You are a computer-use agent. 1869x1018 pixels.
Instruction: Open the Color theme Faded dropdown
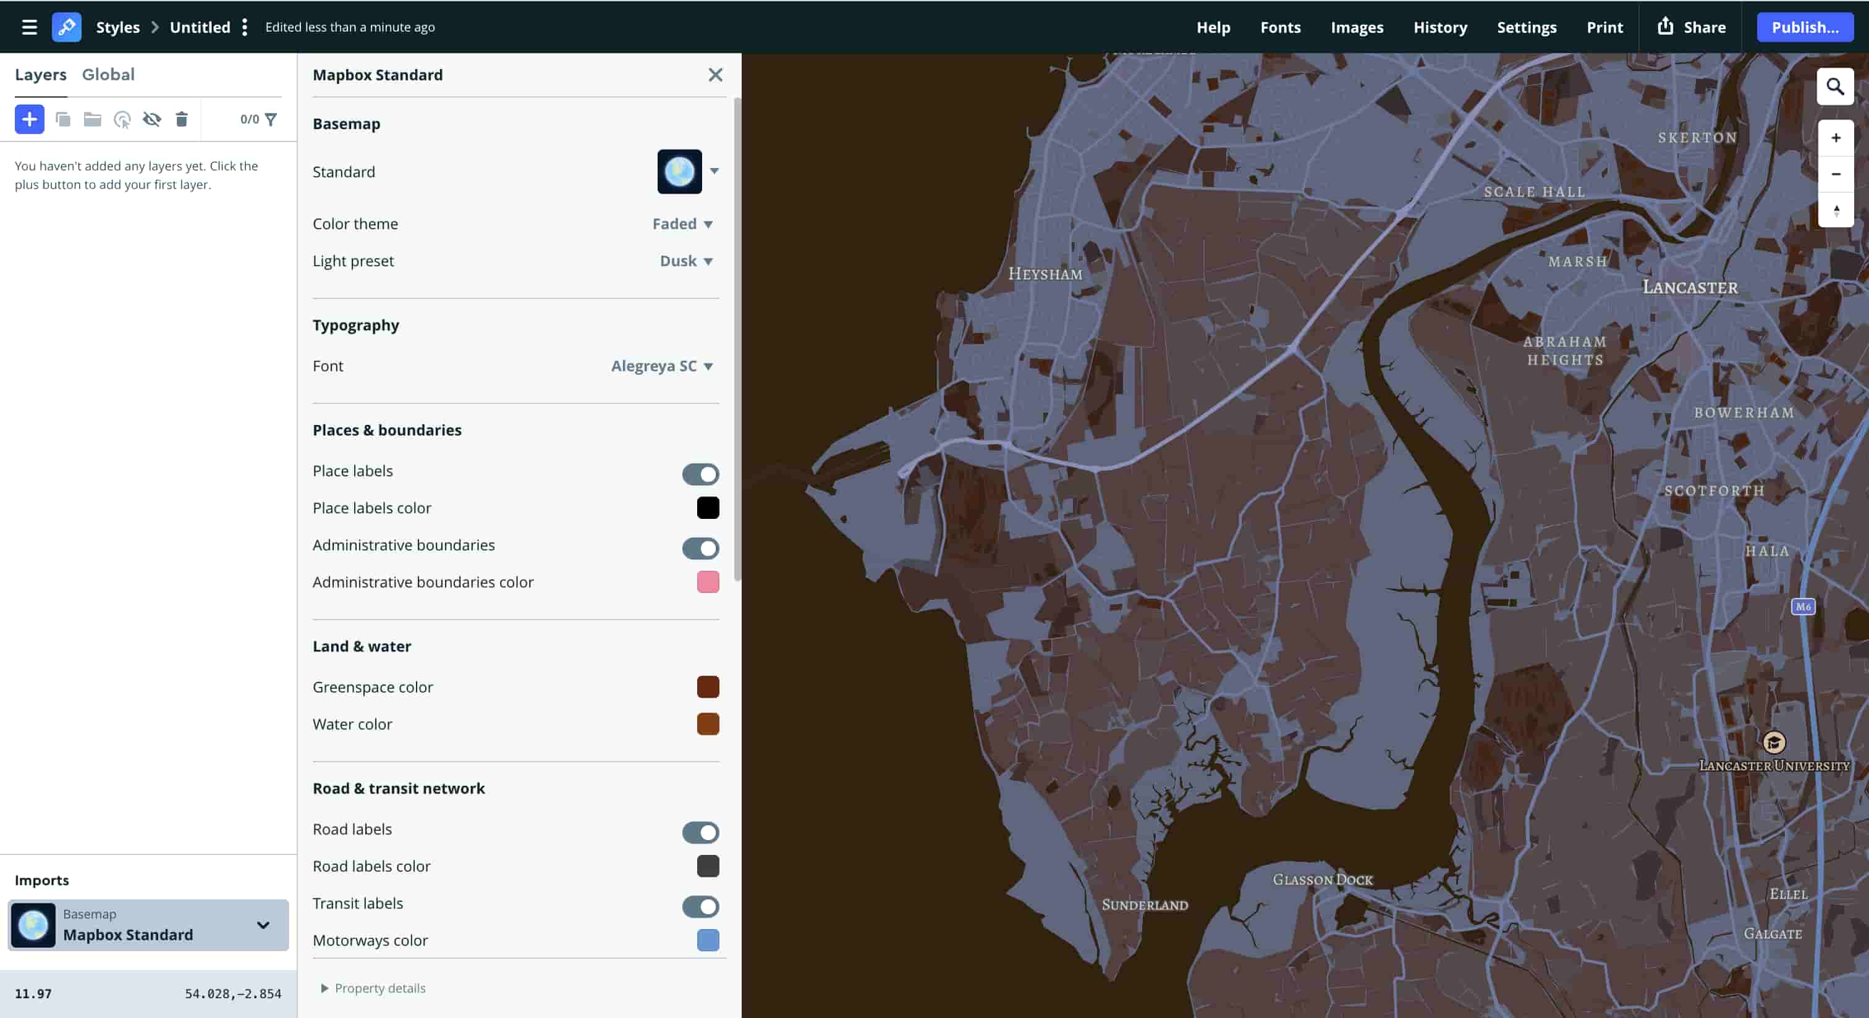(681, 224)
